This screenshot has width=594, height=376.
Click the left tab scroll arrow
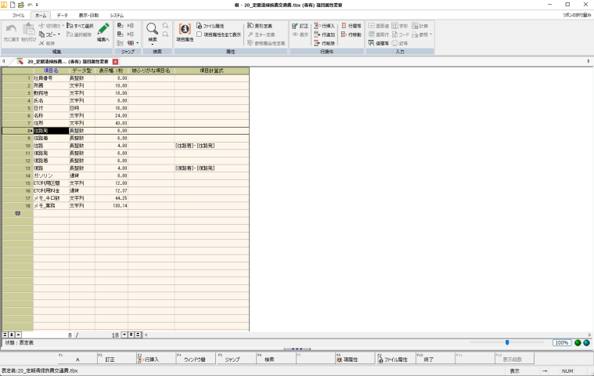3,61
